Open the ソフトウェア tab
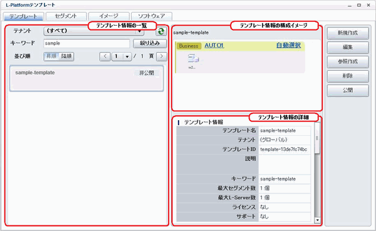 click(x=152, y=16)
